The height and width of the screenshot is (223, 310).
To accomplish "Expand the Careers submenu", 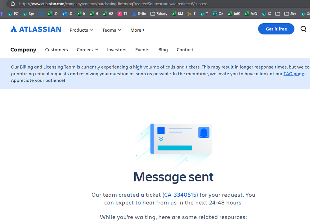I will point(88,50).
